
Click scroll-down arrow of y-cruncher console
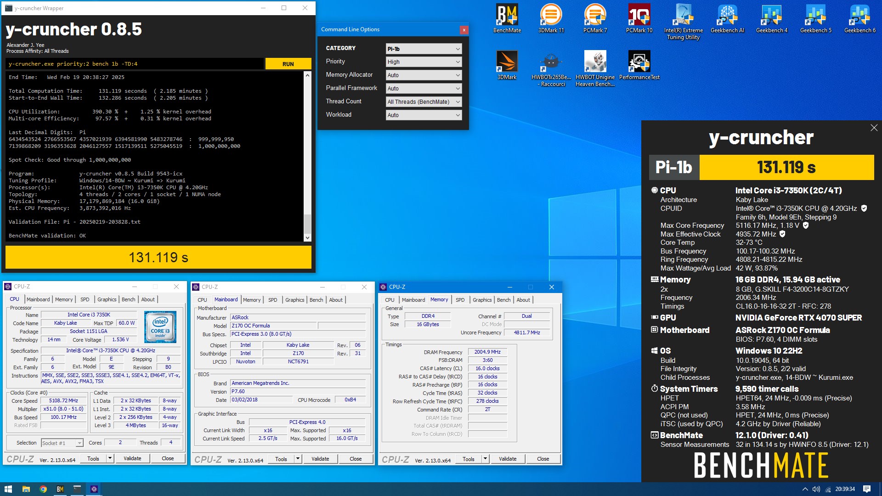307,238
